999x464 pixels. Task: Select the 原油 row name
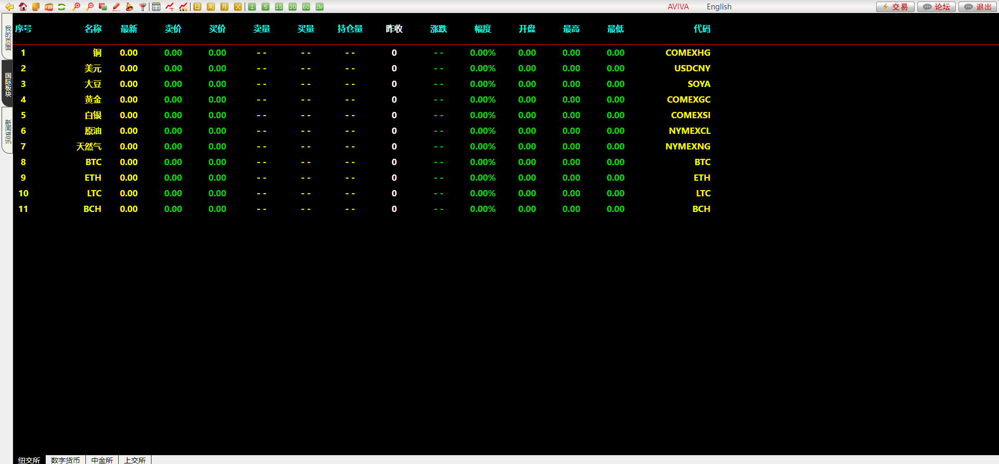pos(93,131)
